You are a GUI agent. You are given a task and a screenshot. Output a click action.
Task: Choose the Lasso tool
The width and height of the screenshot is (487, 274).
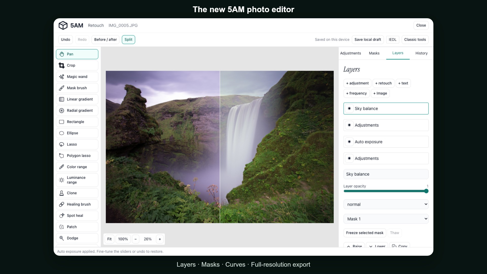coord(77,144)
